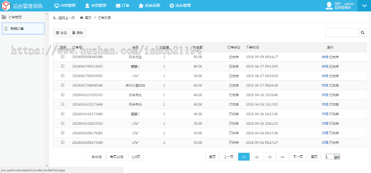Click order number 2018041610023503 text
The width and height of the screenshot is (371, 173).
tap(87, 124)
